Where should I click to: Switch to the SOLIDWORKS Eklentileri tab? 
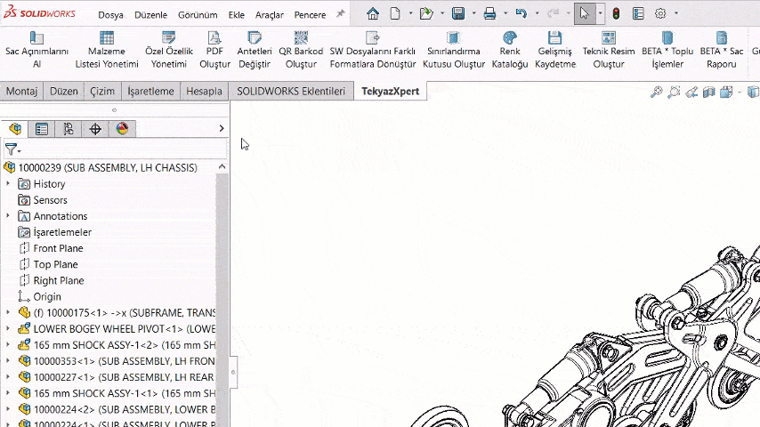tap(291, 91)
